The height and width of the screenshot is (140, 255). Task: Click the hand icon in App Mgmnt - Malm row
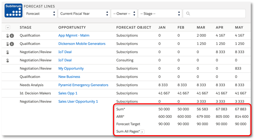coord(8,36)
